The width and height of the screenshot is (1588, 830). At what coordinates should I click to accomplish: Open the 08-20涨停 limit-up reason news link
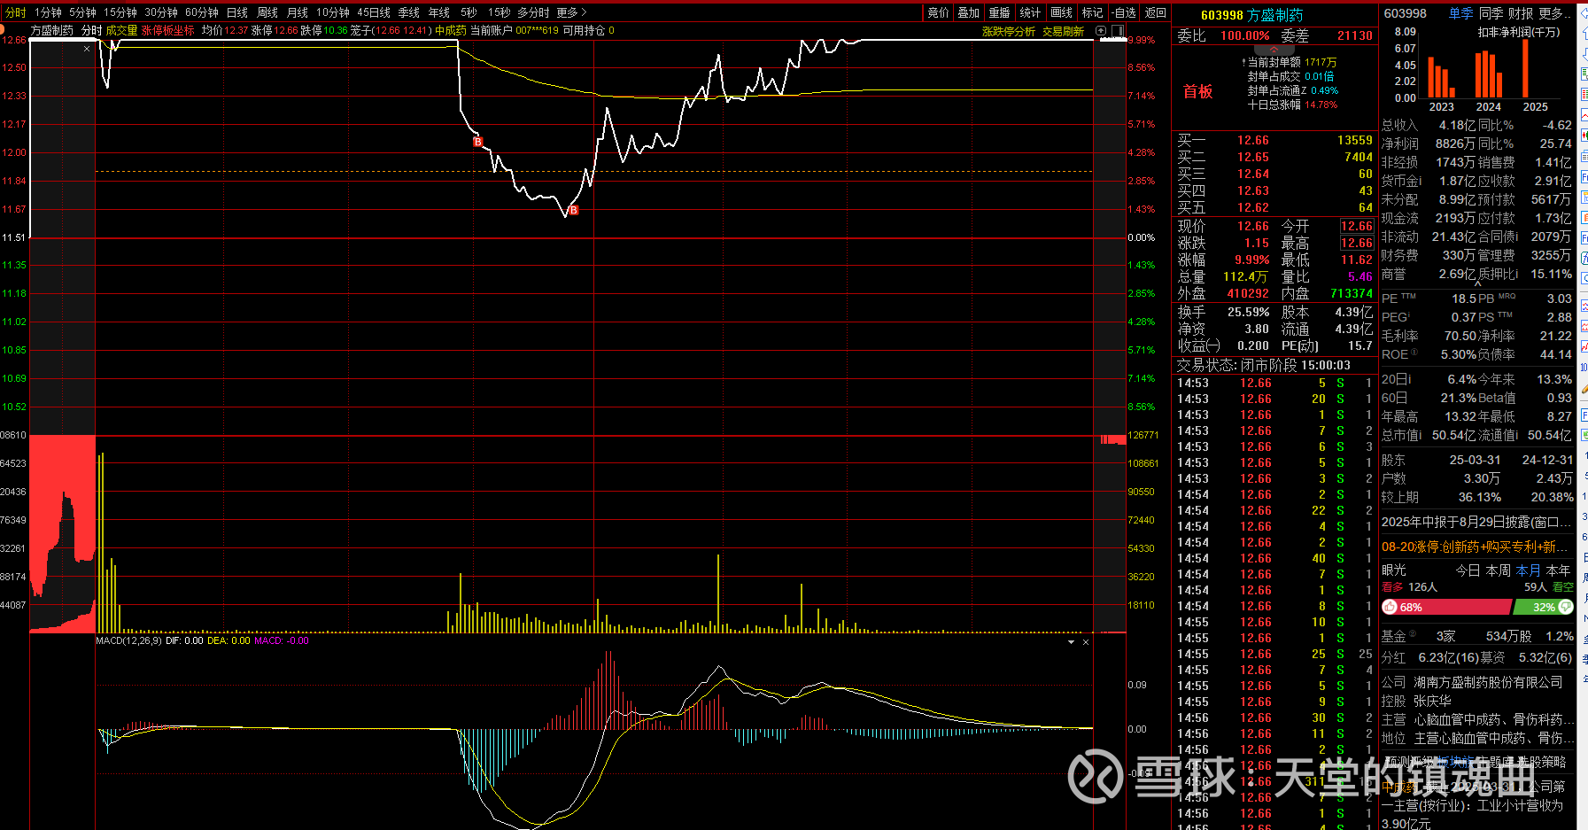pyautogui.click(x=1475, y=547)
